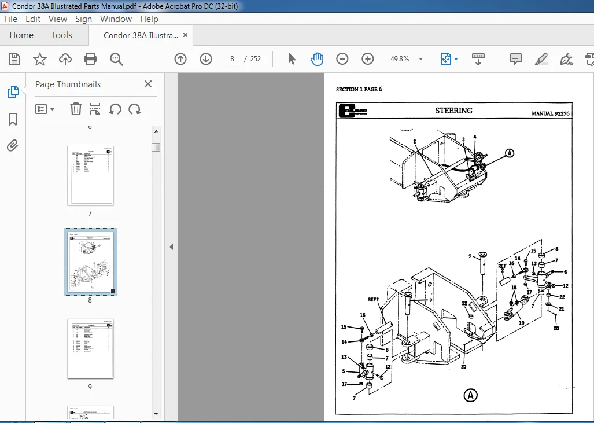The width and height of the screenshot is (594, 423).
Task: Click the 'STEERING' title in document
Action: pos(453,111)
